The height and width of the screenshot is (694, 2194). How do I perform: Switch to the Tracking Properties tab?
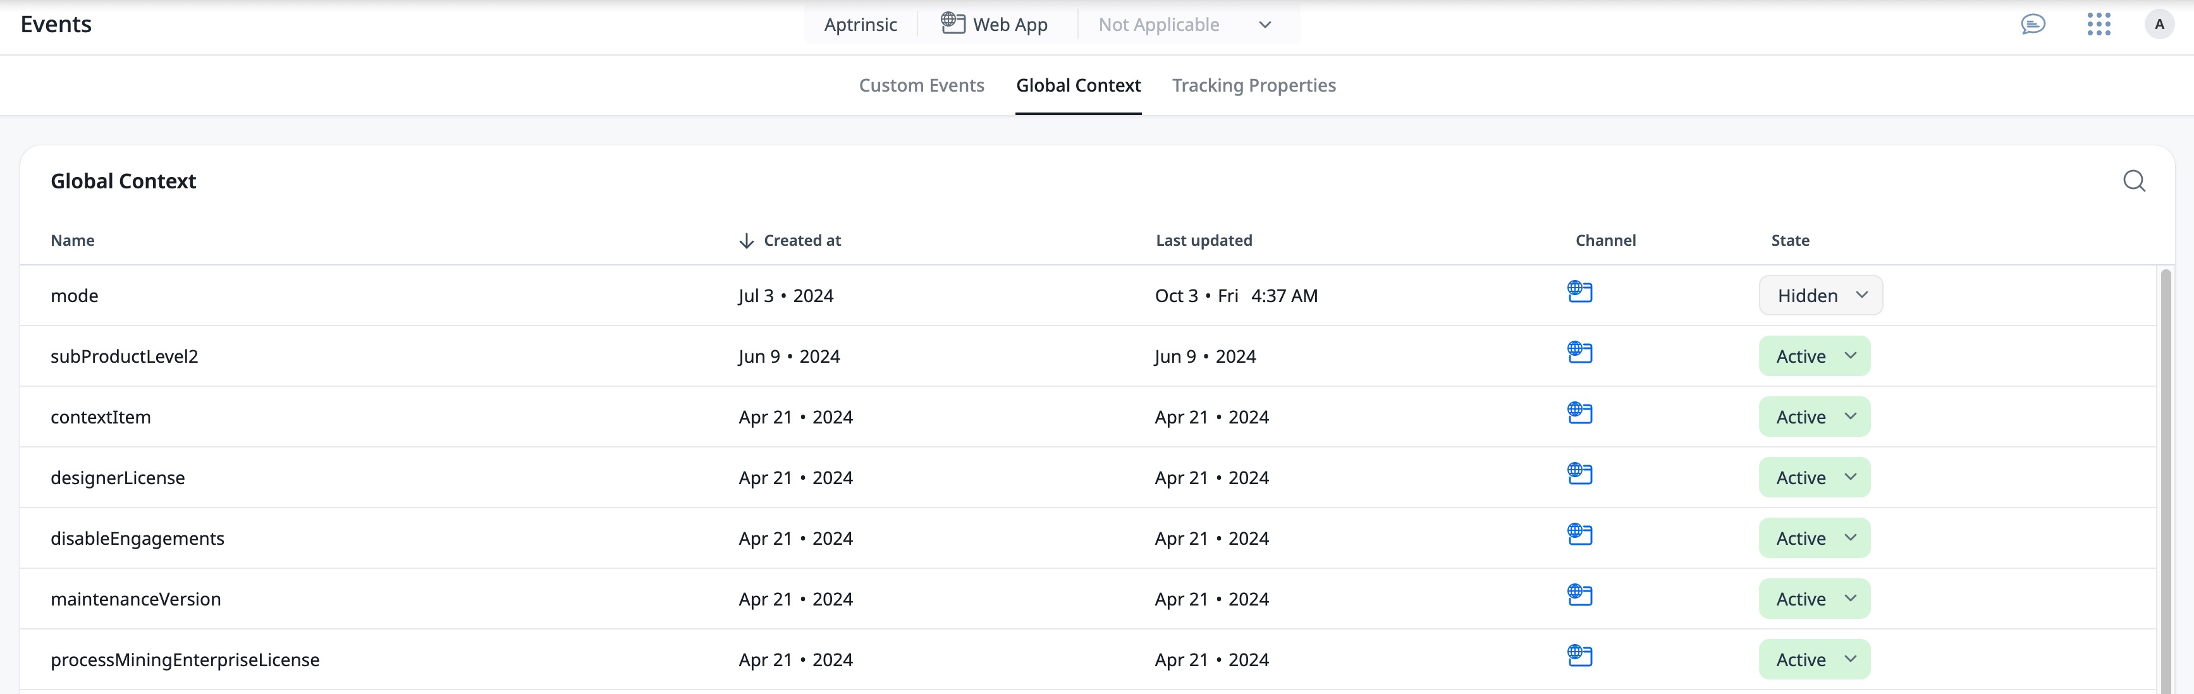click(1254, 85)
